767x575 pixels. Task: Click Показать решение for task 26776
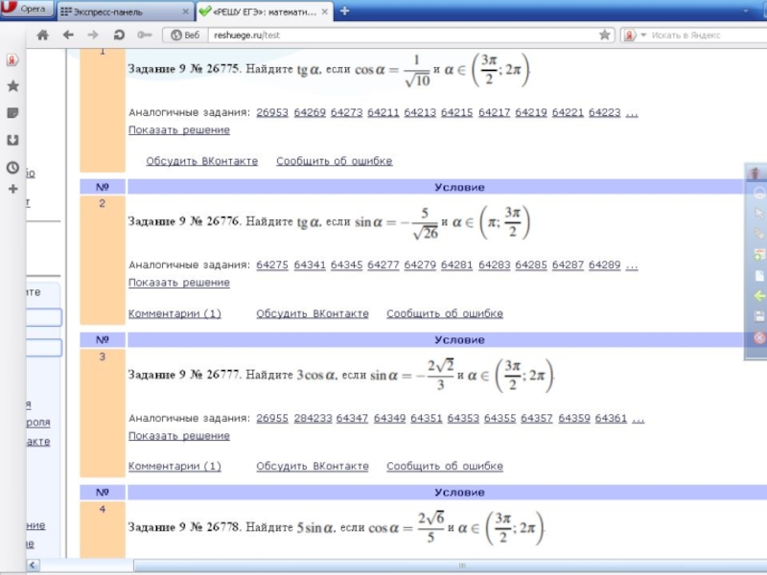pos(179,283)
